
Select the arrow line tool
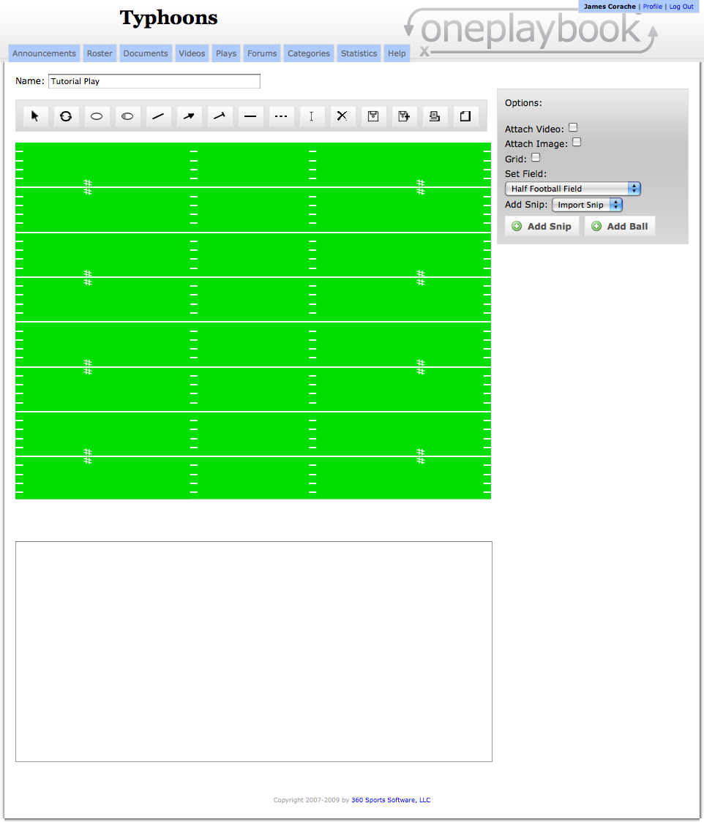click(x=189, y=116)
